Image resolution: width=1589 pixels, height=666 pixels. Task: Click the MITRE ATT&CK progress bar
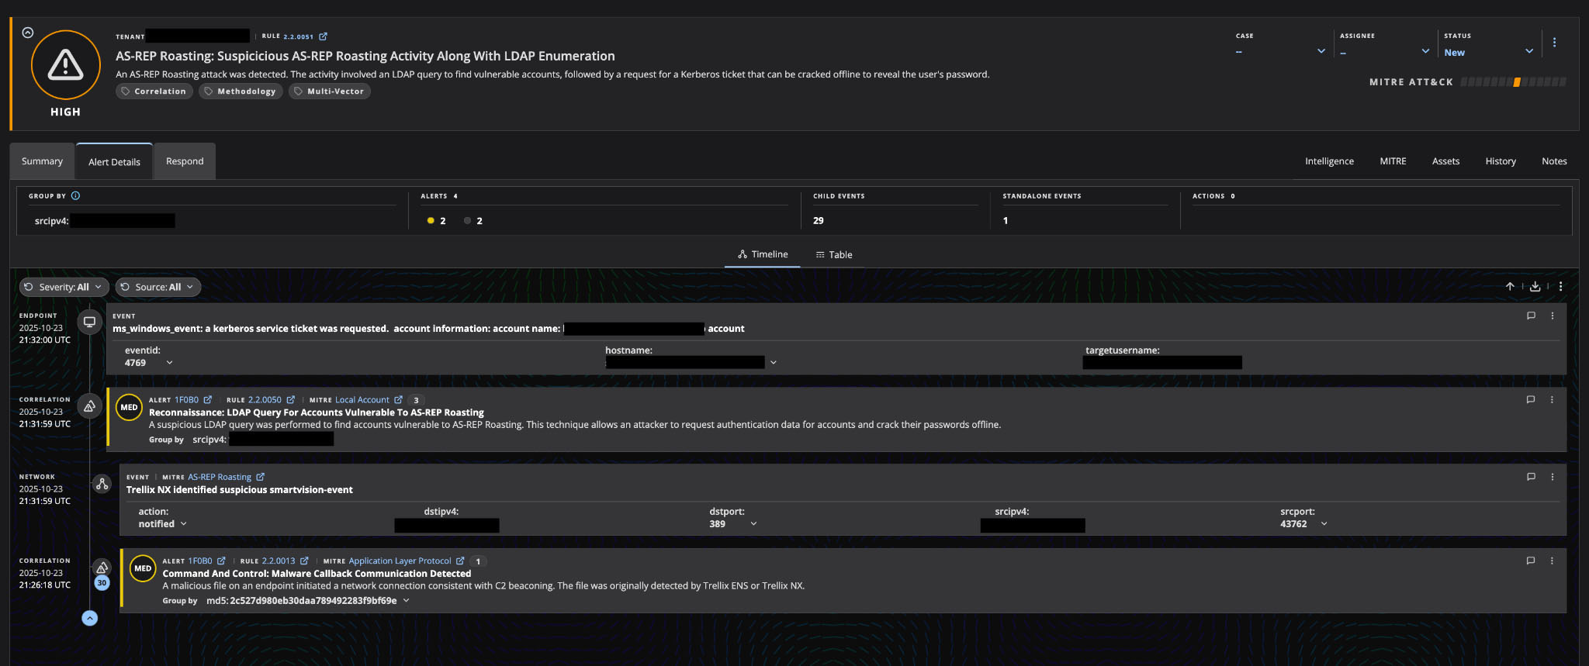[x=1512, y=82]
